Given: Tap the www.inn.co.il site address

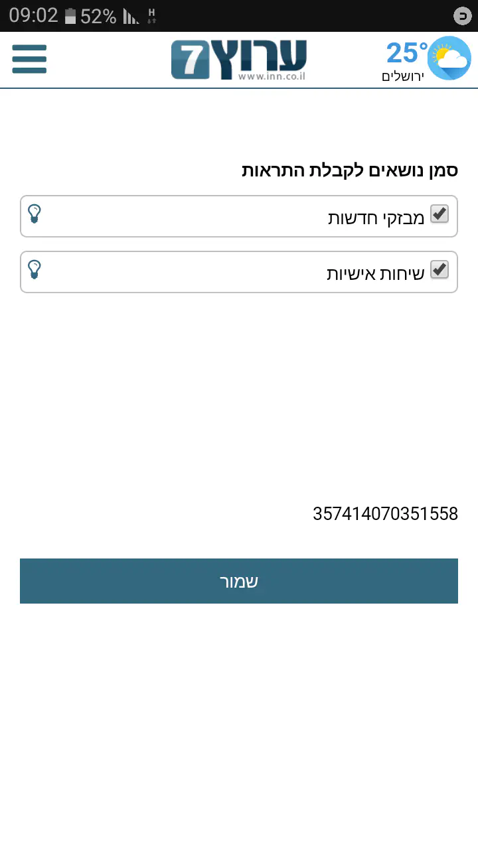Looking at the screenshot, I should tap(271, 77).
